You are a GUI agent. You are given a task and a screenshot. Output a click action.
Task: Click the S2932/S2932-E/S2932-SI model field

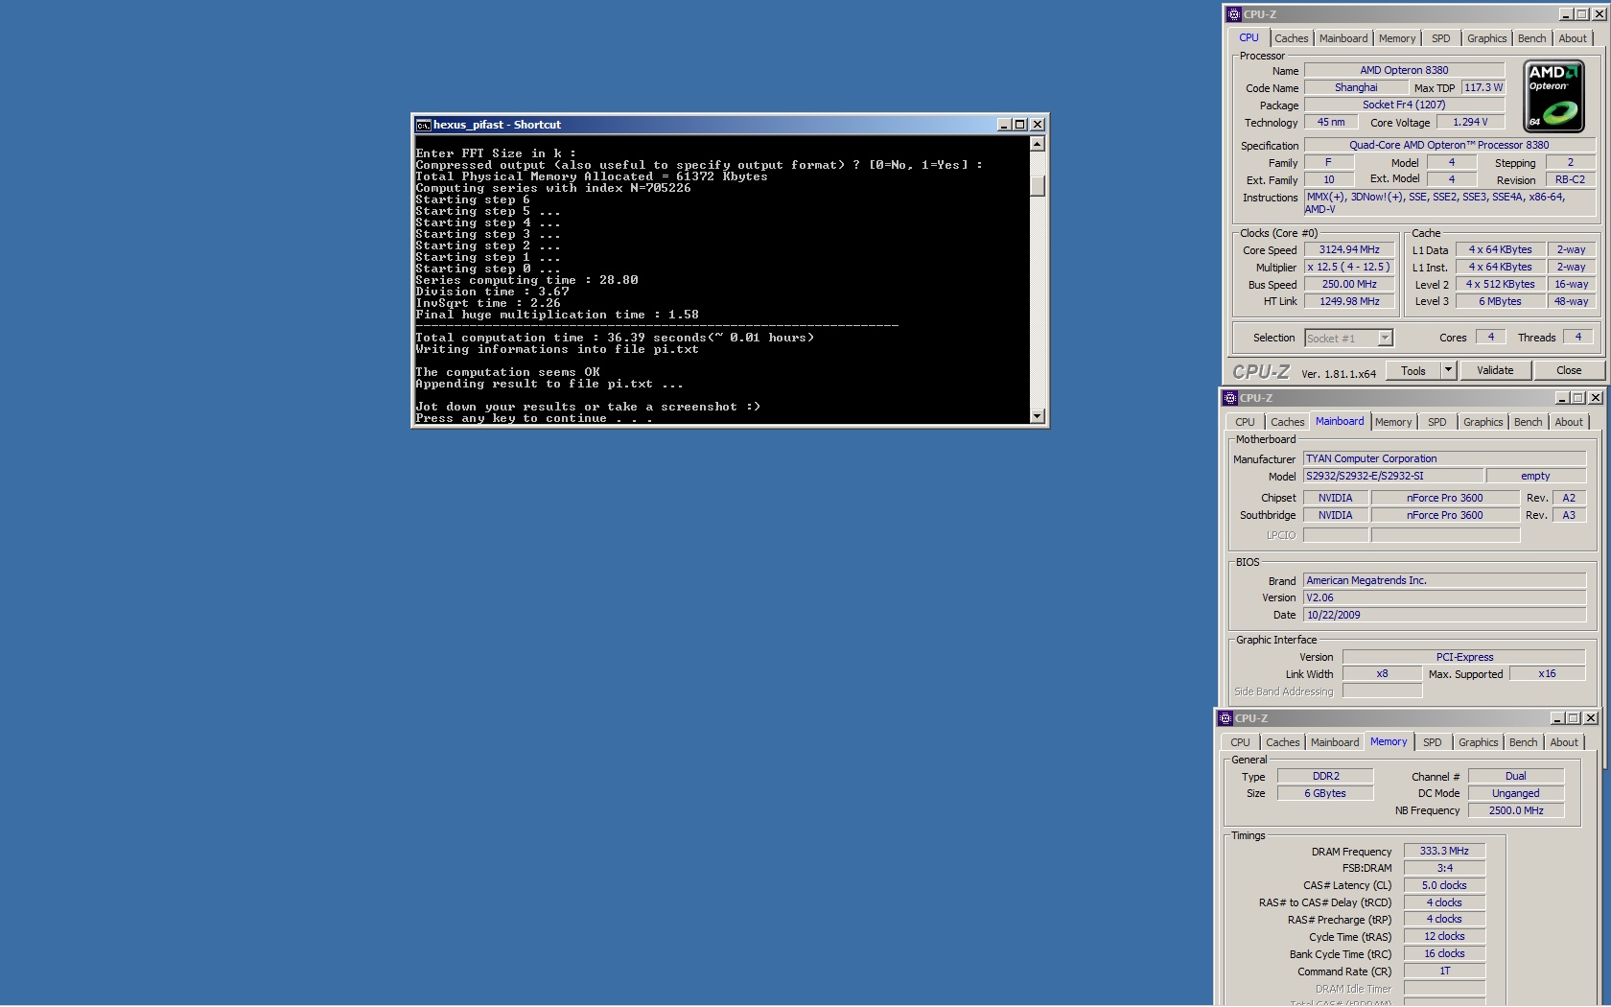(x=1392, y=476)
